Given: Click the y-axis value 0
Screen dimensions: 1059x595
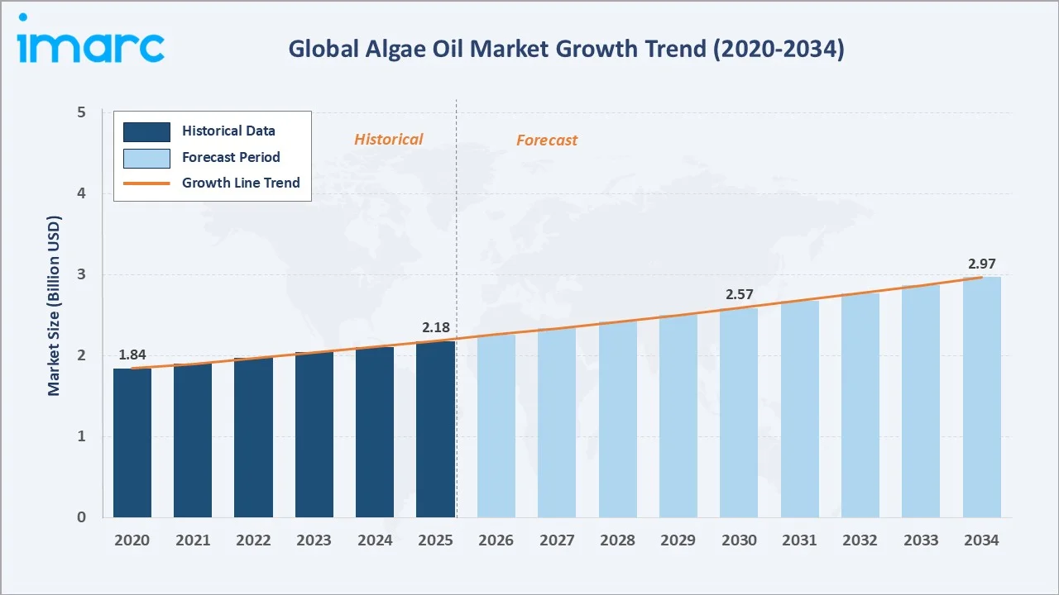Looking at the screenshot, I should tap(81, 518).
